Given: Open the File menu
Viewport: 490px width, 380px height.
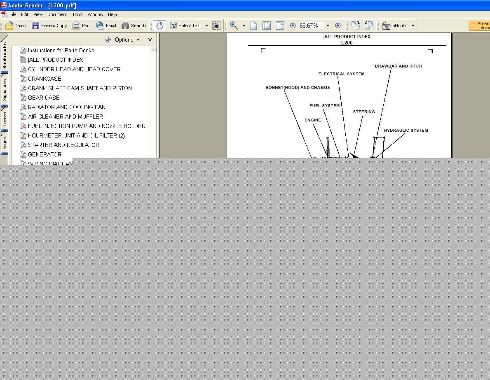Looking at the screenshot, I should coord(13,14).
